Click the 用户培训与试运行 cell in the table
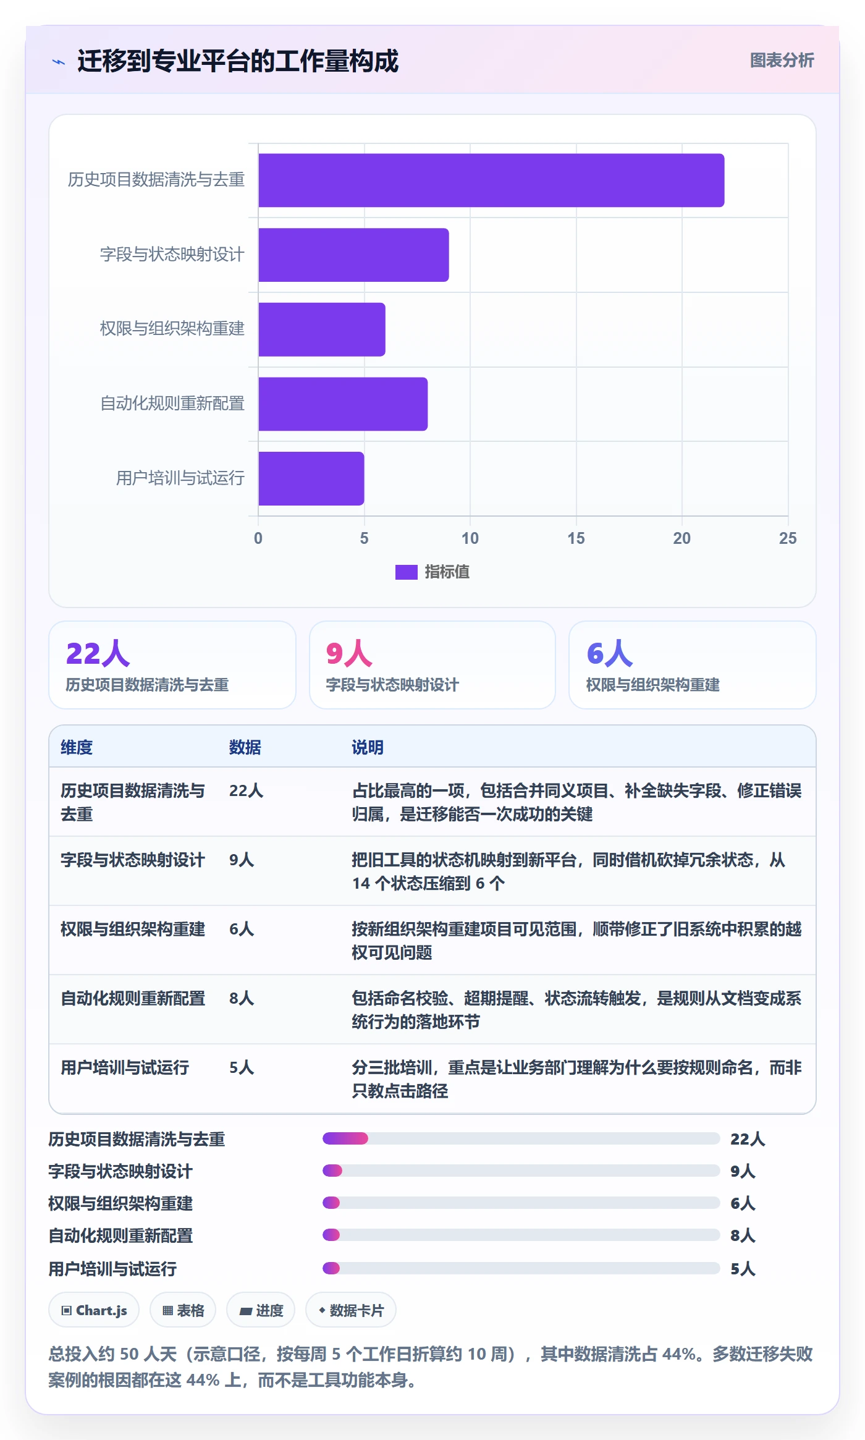865x1440 pixels. click(x=125, y=1067)
